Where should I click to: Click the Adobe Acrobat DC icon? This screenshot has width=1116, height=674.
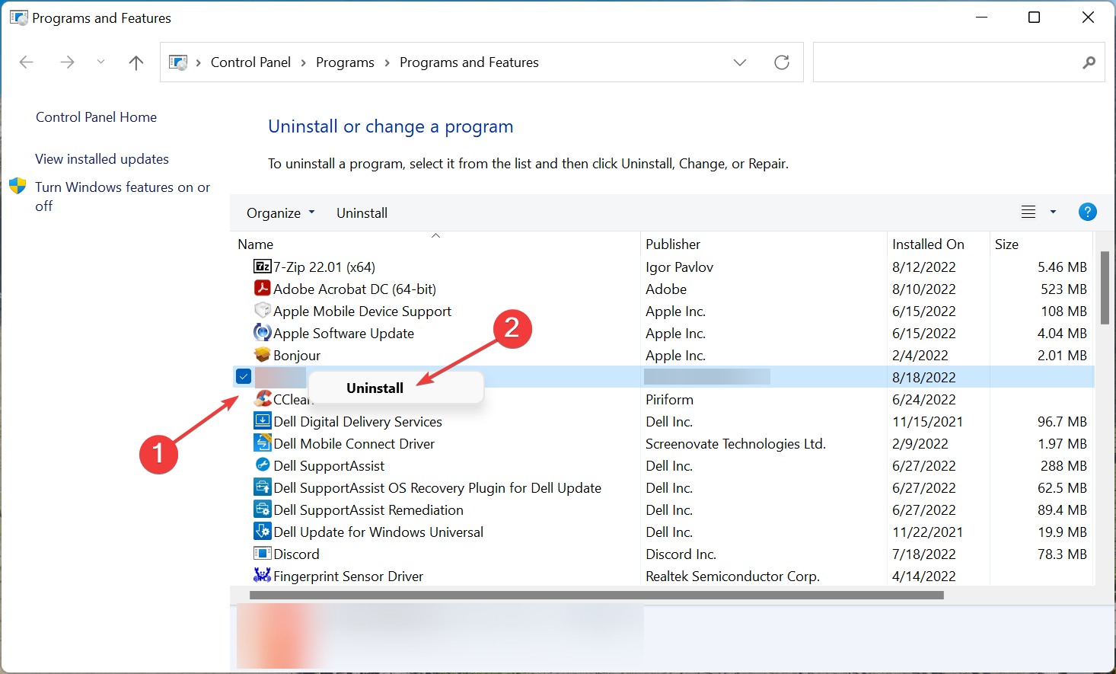click(262, 289)
